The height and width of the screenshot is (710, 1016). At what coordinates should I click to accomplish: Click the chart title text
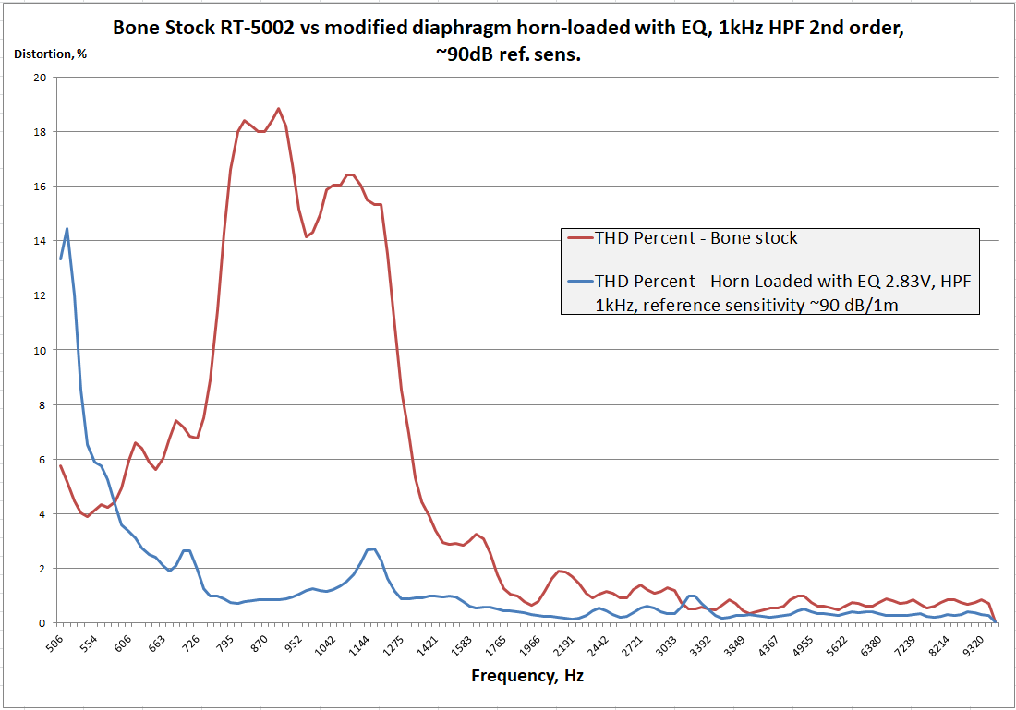[x=507, y=41]
